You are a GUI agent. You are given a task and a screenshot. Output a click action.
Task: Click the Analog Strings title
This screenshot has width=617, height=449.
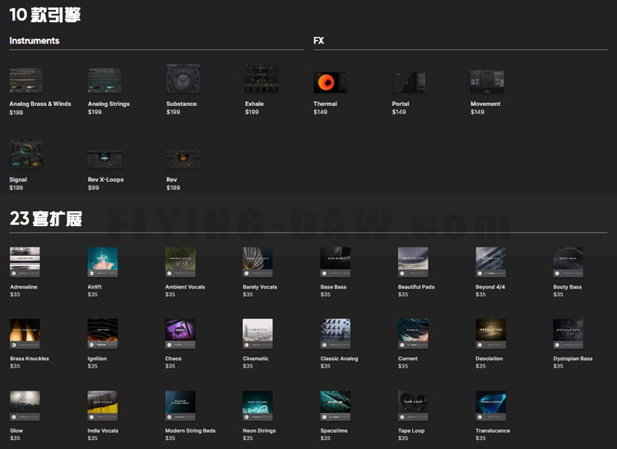pos(109,104)
